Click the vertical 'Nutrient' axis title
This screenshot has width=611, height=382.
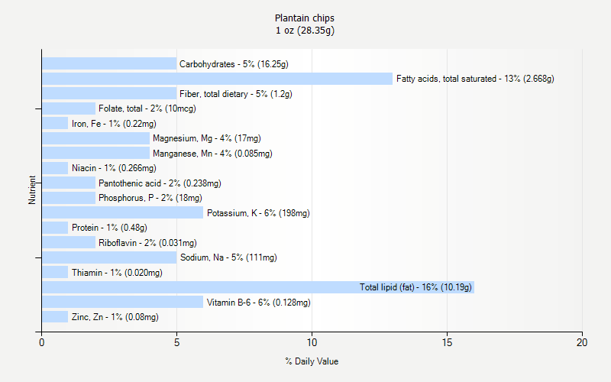point(32,189)
